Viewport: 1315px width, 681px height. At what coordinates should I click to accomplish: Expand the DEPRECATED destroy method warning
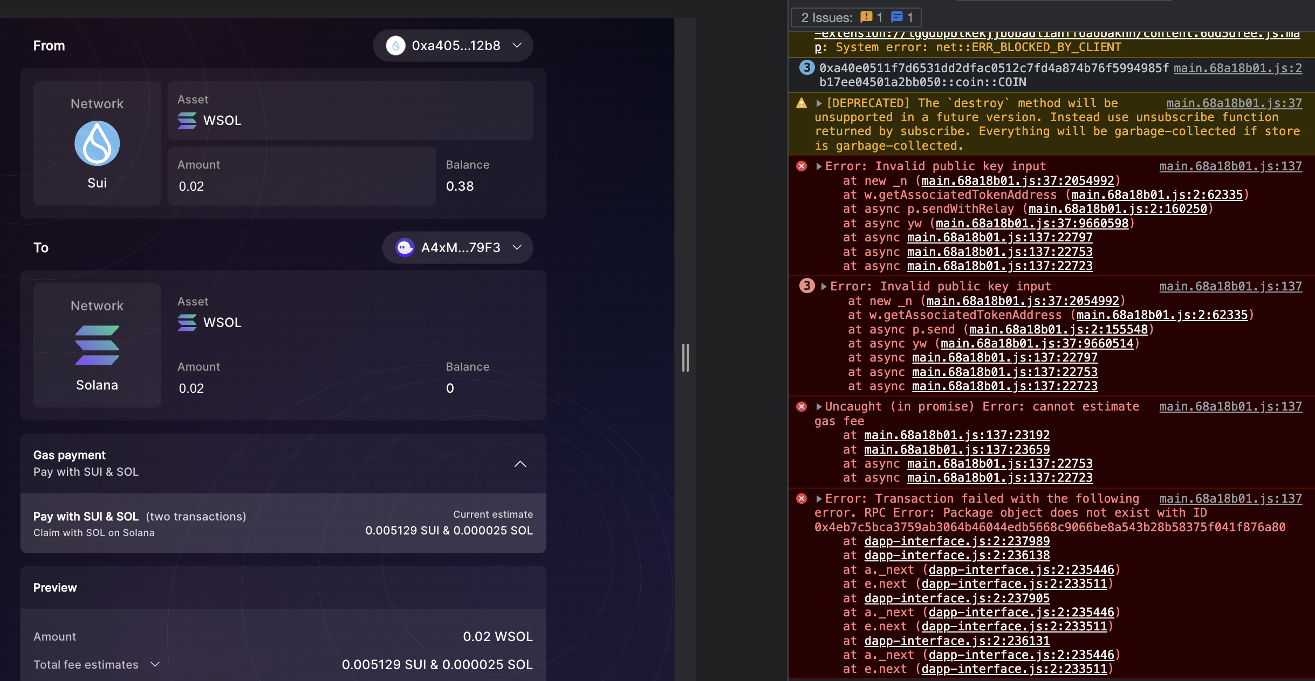[x=819, y=103]
